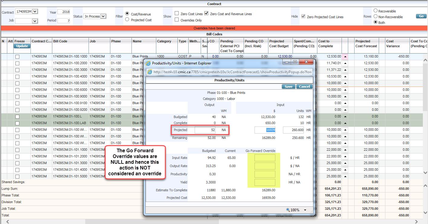
Task: Uncheck Zero Cost and Revenue Lines
Action: 206,14
